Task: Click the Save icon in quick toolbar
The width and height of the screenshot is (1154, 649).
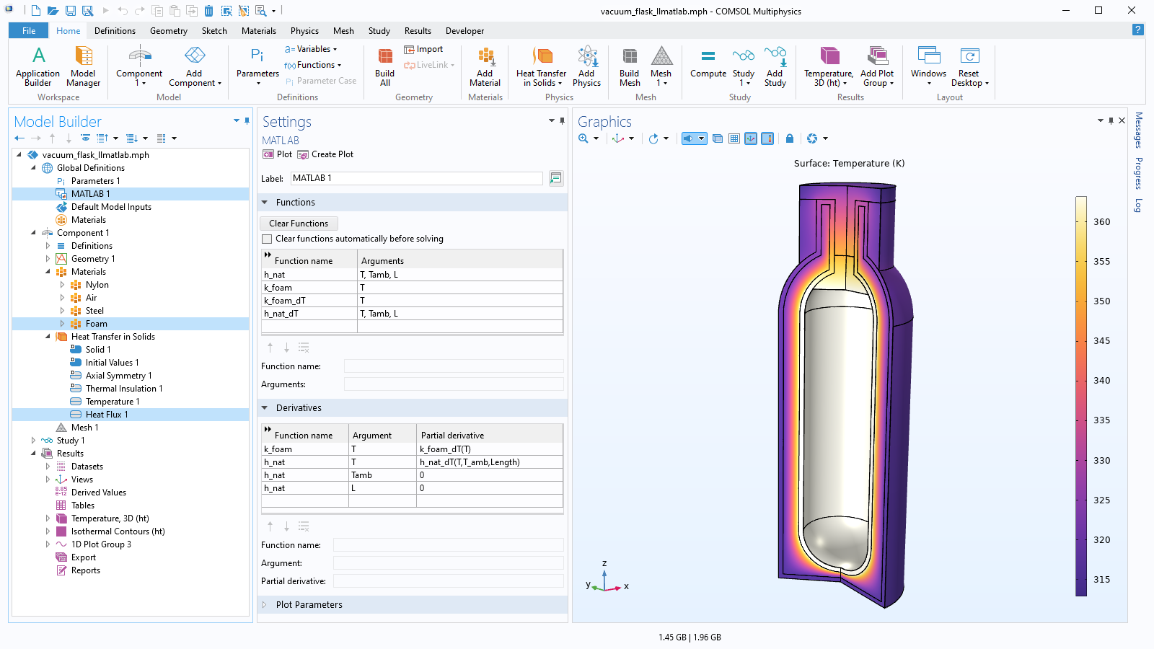Action: [71, 11]
